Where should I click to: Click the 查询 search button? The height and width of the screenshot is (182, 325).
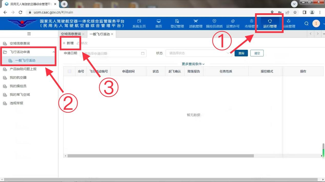pos(241,53)
